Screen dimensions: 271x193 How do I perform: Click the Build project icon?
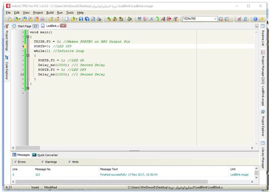pos(109,19)
